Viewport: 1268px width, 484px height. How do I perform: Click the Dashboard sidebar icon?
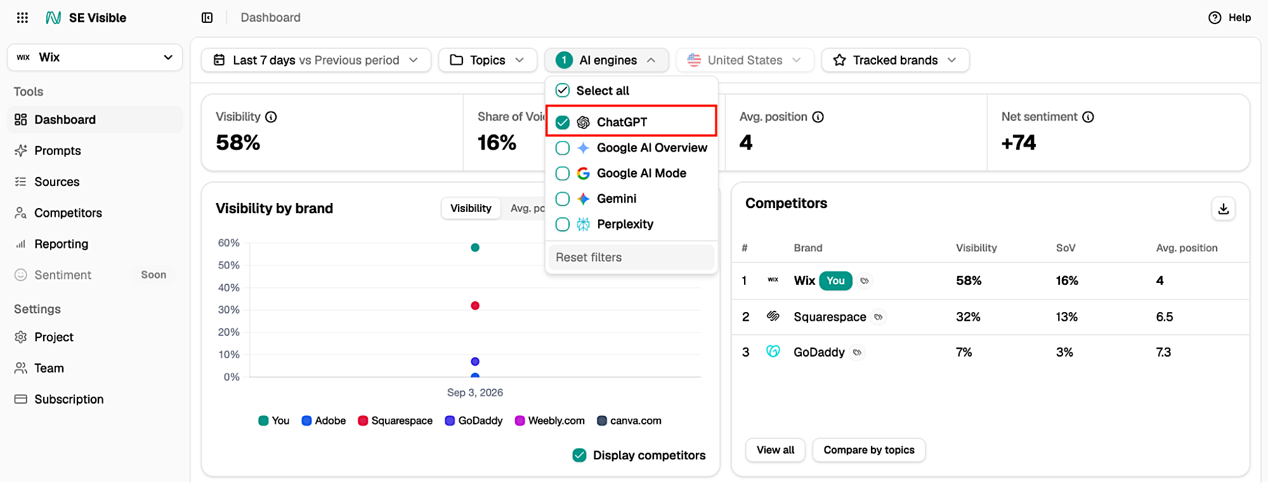[21, 119]
